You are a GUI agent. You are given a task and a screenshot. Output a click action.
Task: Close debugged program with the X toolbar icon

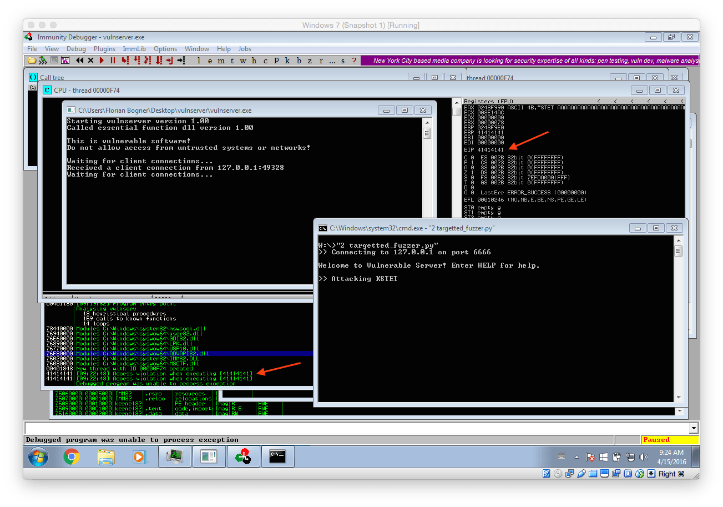click(90, 60)
